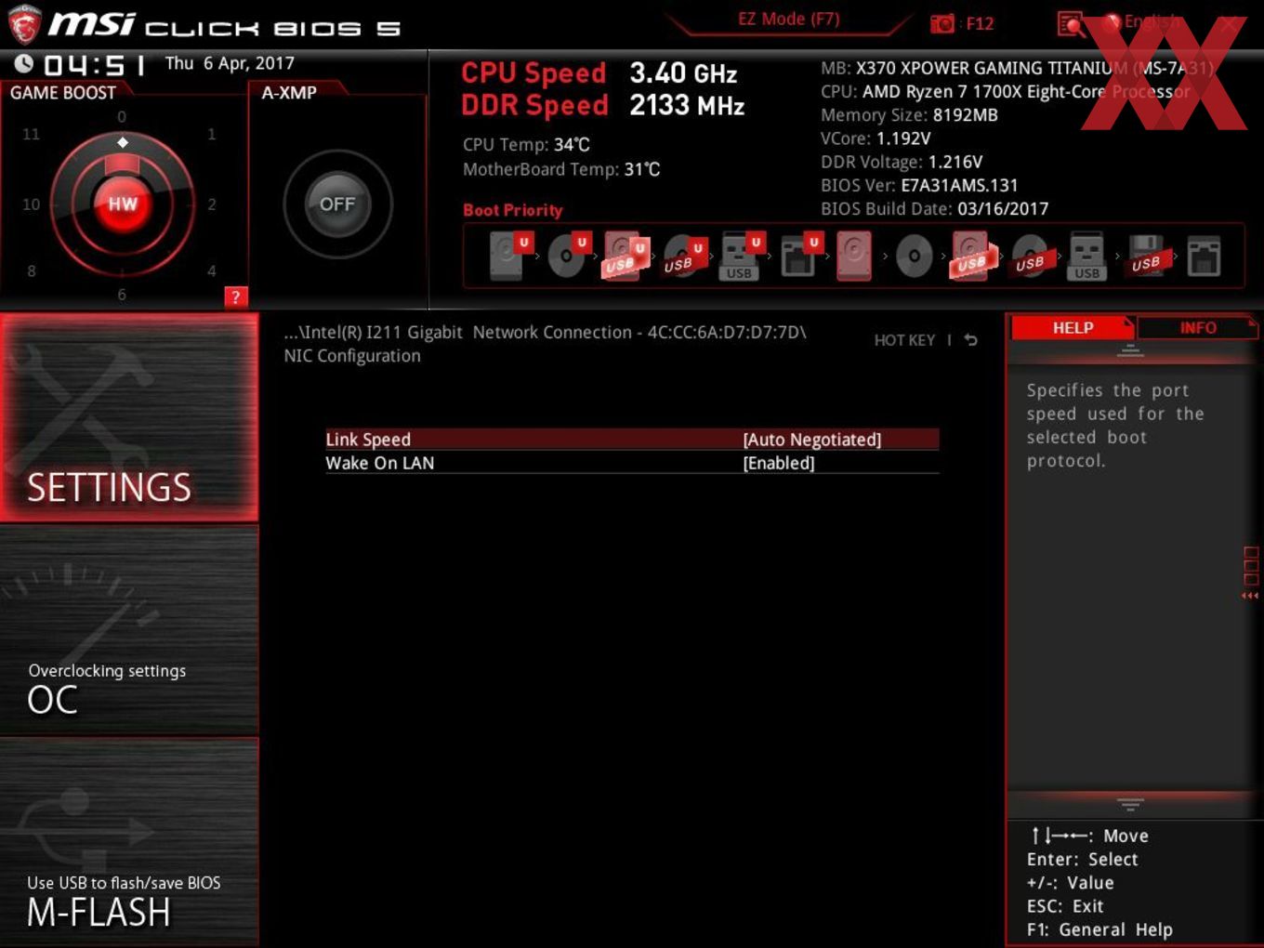
Task: Open the Game Boost question mark help
Action: [x=236, y=296]
